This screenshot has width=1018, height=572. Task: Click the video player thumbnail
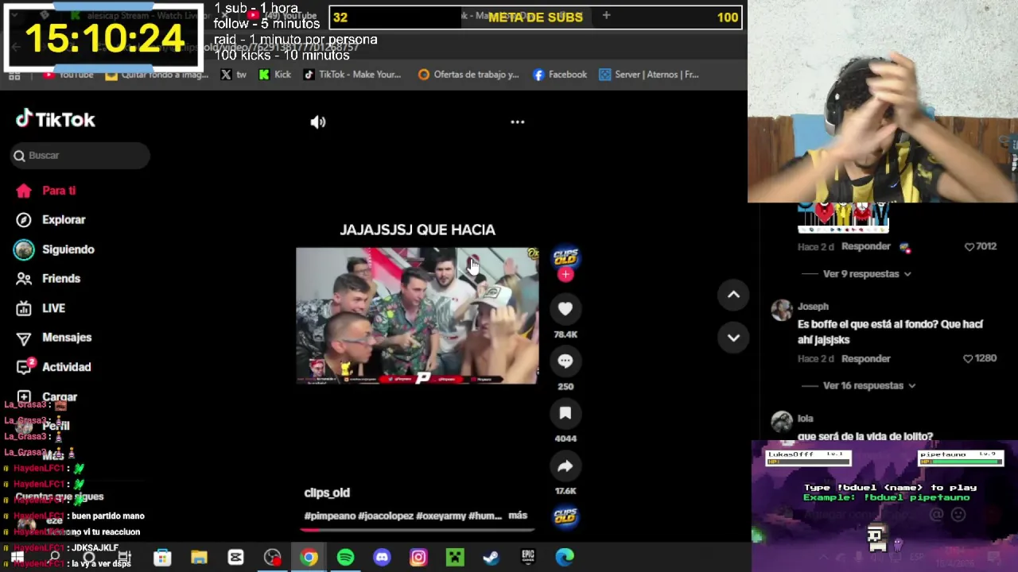417,316
